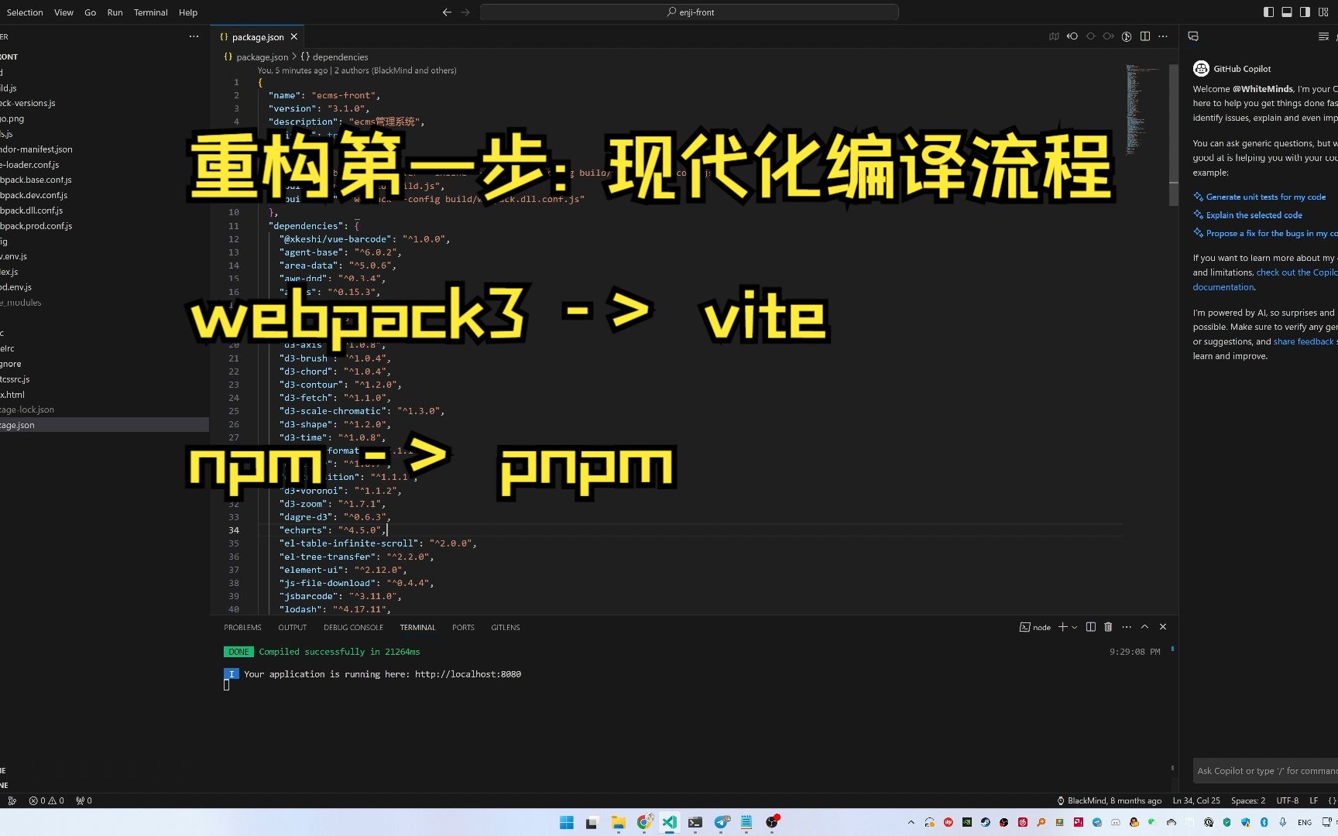Go back with the left arrow
This screenshot has height=836, width=1338.
[x=447, y=12]
